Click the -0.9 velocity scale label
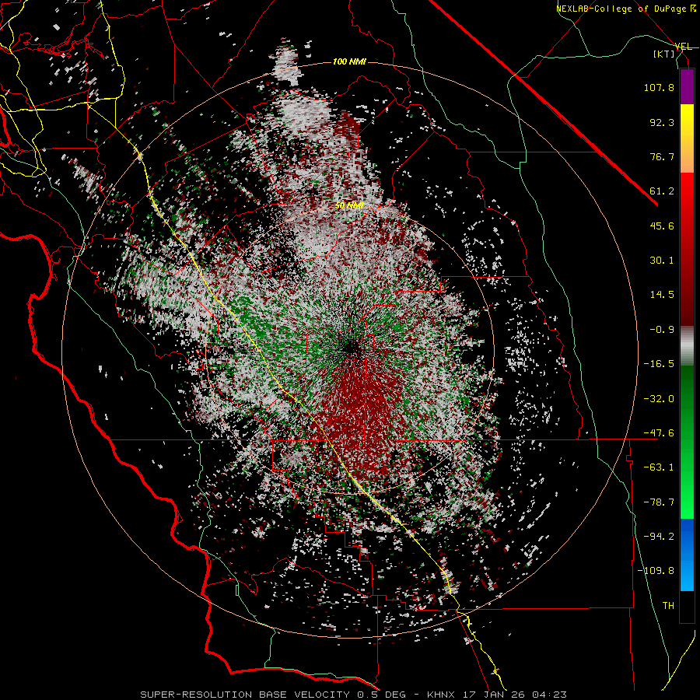 point(662,329)
